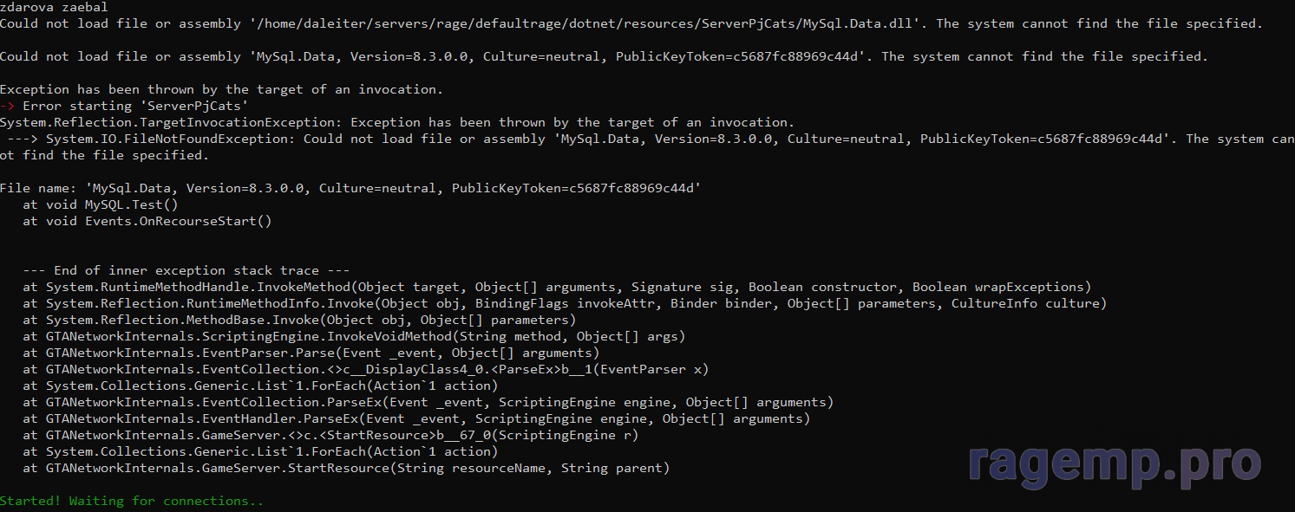
Task: Click 'at void Events.OnRecourseStart()' stack frame
Action: coord(147,221)
